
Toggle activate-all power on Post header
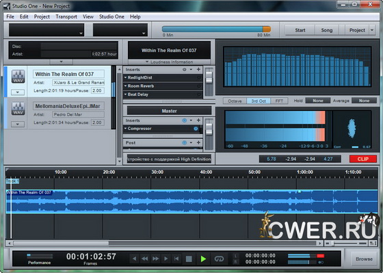point(185,142)
